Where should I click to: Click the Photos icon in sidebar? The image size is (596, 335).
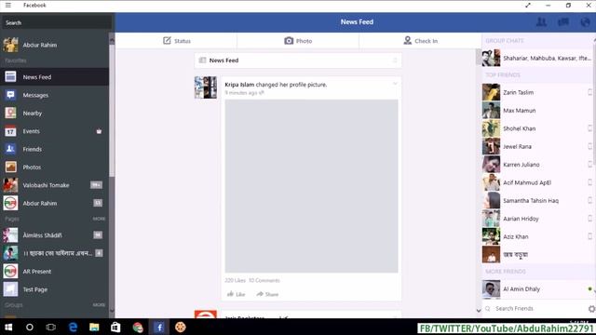[10, 167]
